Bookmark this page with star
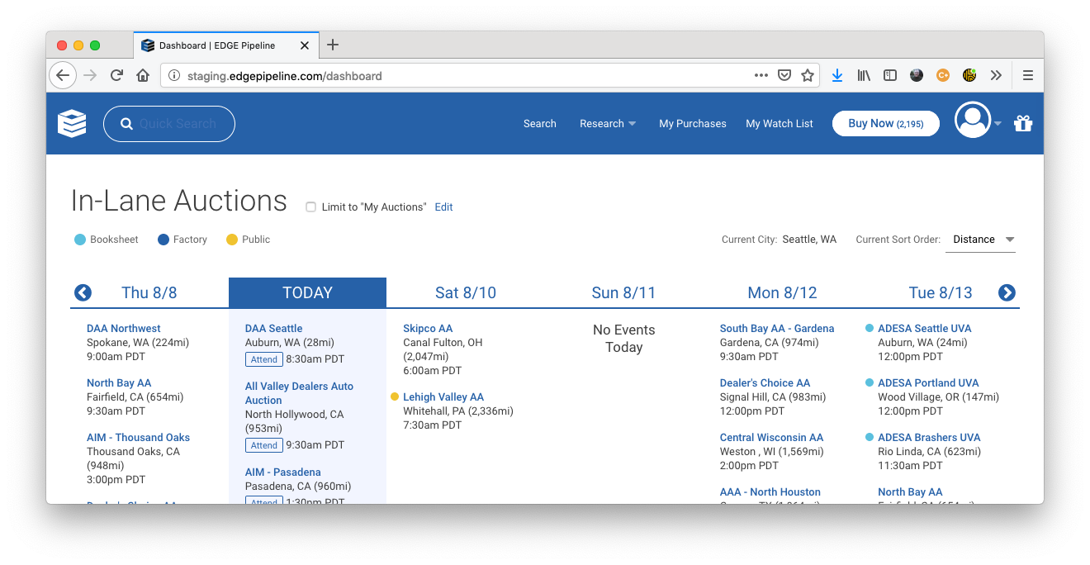The width and height of the screenshot is (1090, 565). click(808, 75)
